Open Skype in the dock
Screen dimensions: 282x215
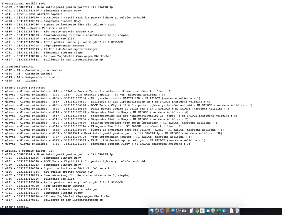(224, 211)
